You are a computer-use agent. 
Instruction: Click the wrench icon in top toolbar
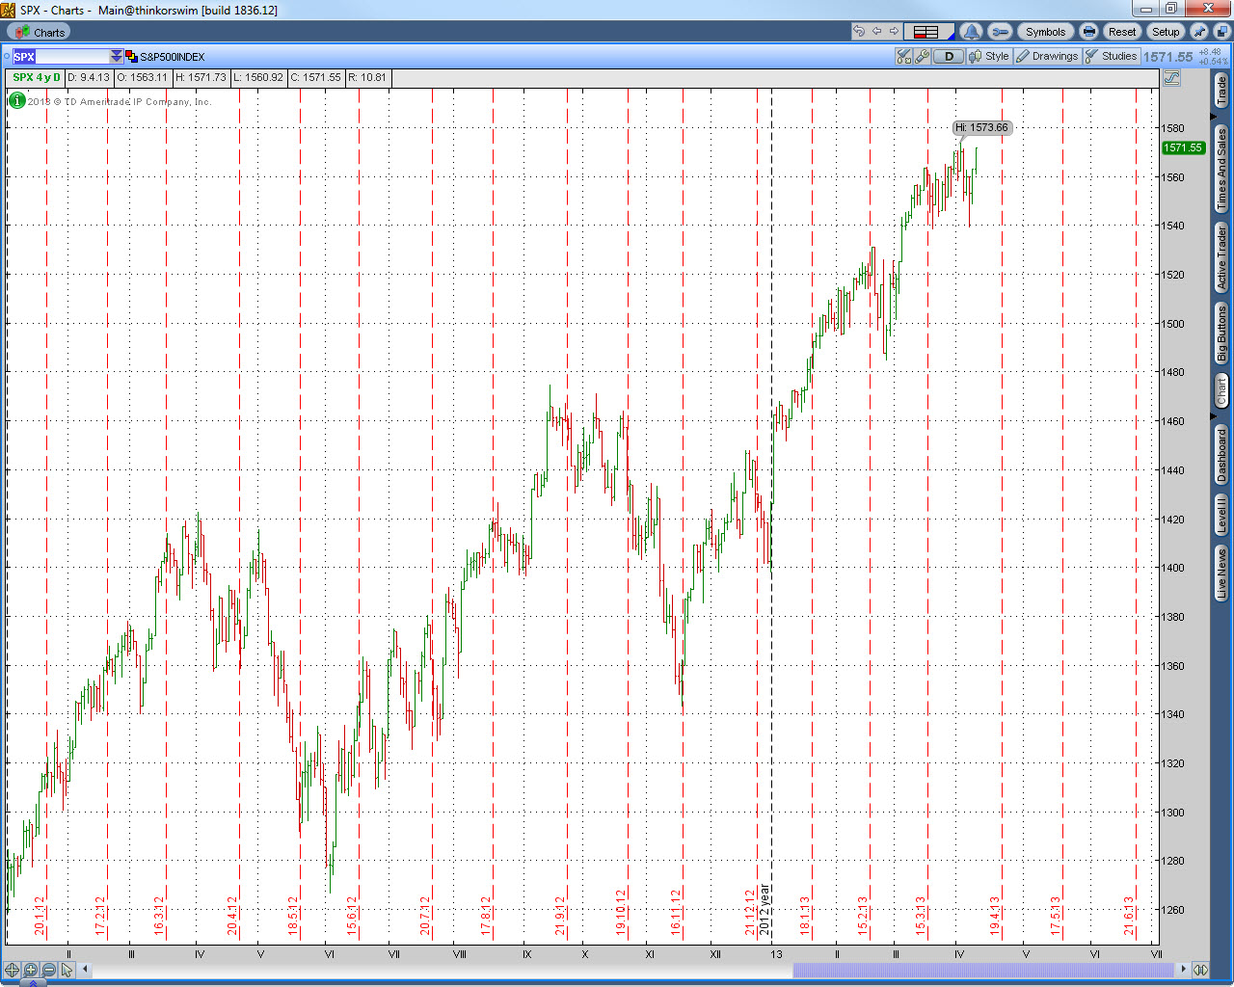[1000, 32]
